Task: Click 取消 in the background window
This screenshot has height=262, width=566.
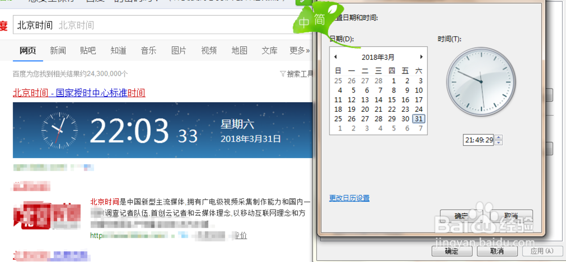Action: 498,251
